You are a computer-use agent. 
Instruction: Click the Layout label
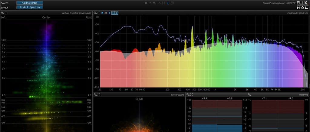(x=5, y=8)
